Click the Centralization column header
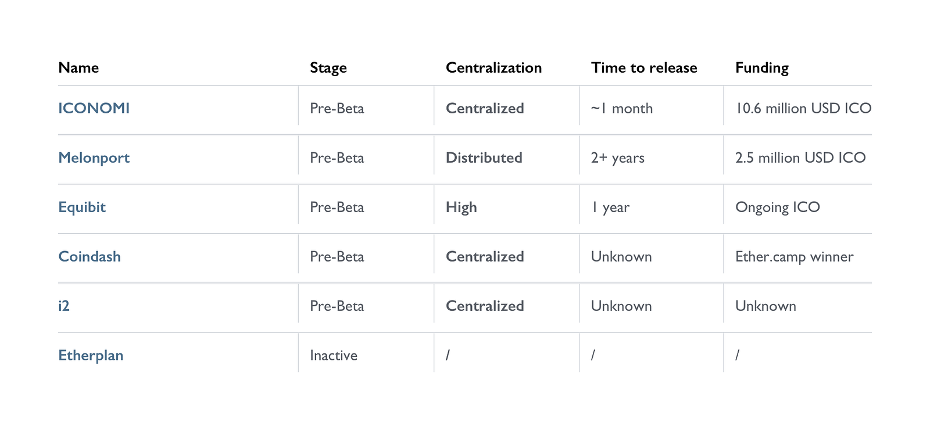The height and width of the screenshot is (426, 930). point(493,67)
